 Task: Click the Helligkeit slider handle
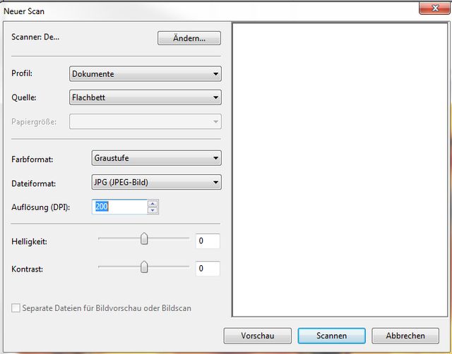(x=144, y=239)
